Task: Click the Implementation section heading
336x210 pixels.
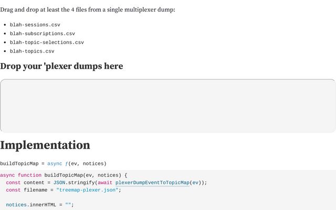Action: [x=45, y=145]
